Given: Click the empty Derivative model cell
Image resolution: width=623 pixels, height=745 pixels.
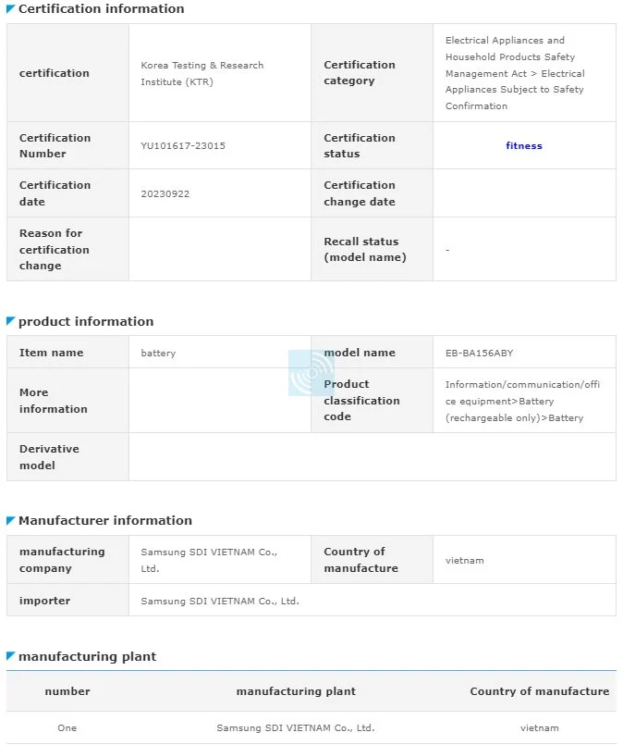Looking at the screenshot, I should (373, 456).
